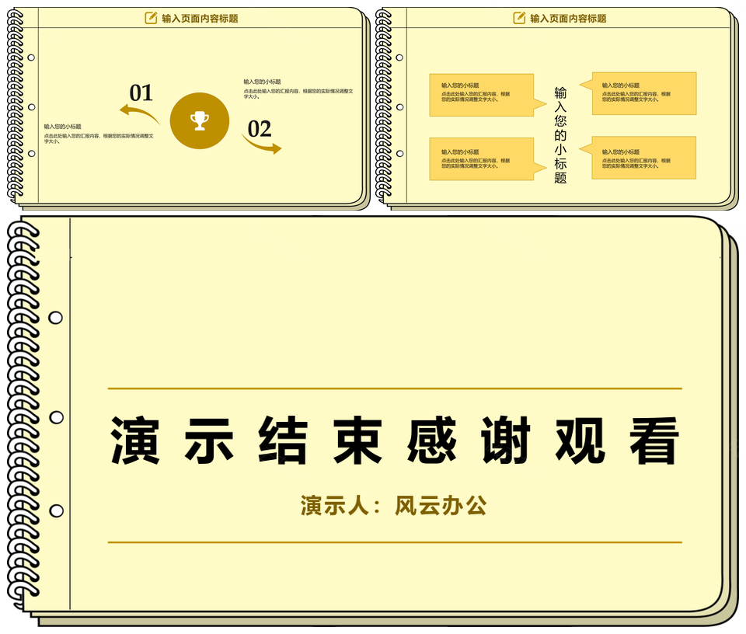Viewport: 746px width, 634px height.
Task: Click the pencil edit icon on the top-right slide
Action: (x=519, y=18)
